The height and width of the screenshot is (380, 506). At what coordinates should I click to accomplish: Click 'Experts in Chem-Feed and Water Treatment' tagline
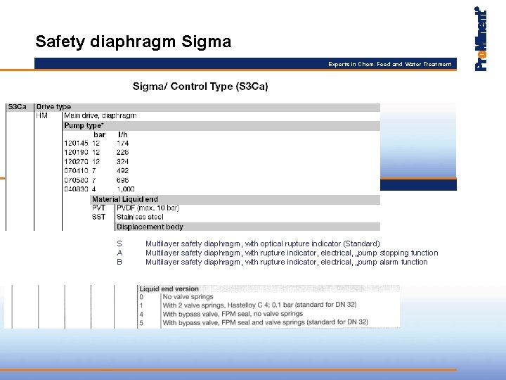[389, 64]
